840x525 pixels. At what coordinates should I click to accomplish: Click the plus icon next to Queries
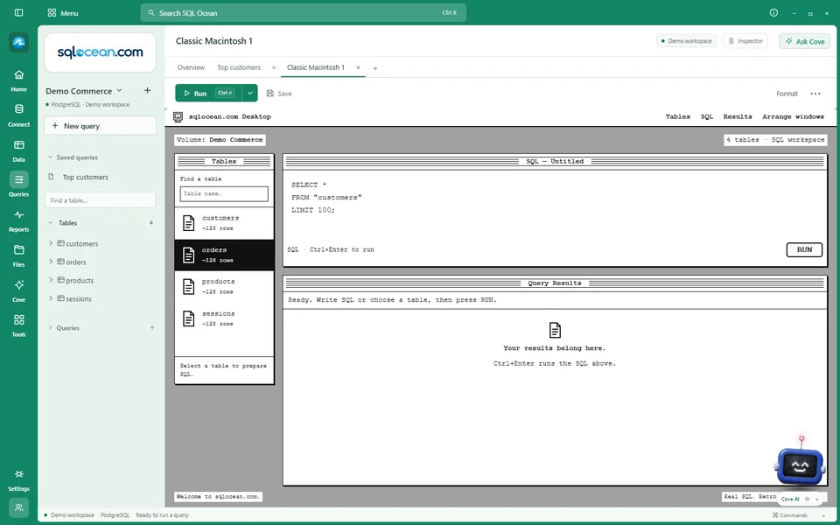coord(152,328)
